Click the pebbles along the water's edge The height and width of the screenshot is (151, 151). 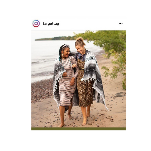point(42,90)
